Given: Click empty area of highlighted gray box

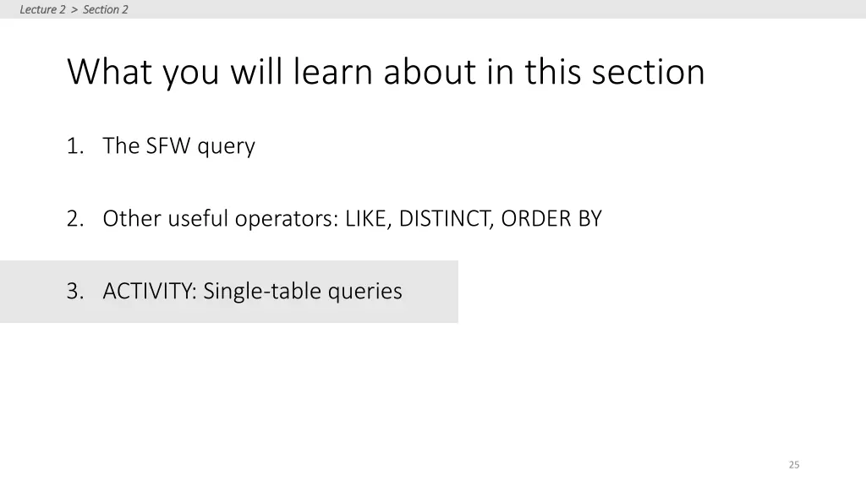Looking at the screenshot, I should (430, 292).
